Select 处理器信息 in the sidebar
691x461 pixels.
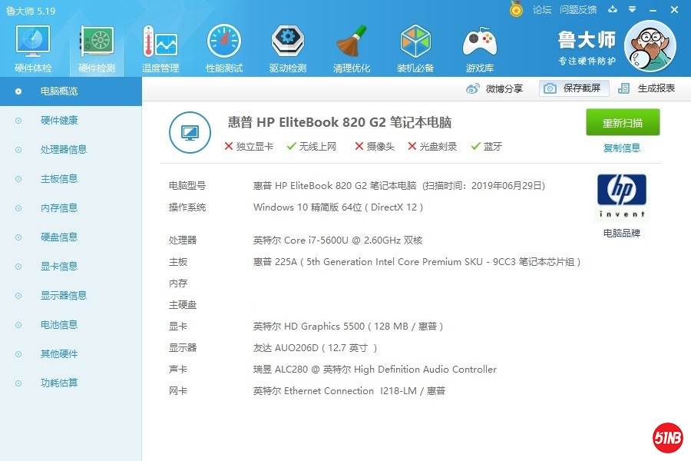point(63,150)
